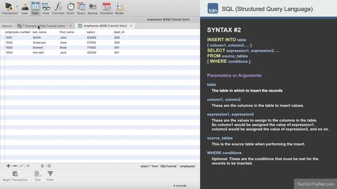Image resolution: width=337 pixels, height=189 pixels.
Task: Open the Function toolbar icon
Action: pos(58,8)
